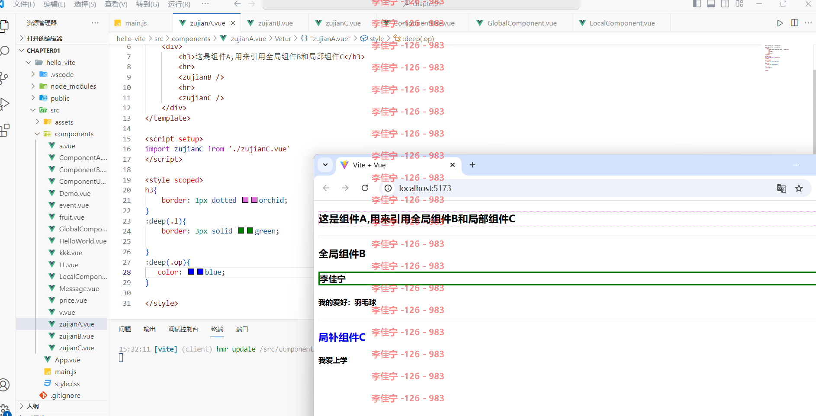Collapse the hello-vite folder
The height and width of the screenshot is (416, 816).
coord(62,62)
